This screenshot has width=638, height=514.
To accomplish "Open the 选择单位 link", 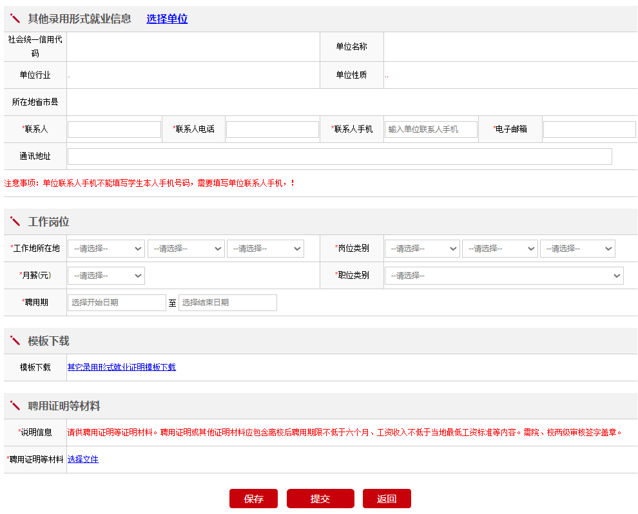I will click(167, 19).
